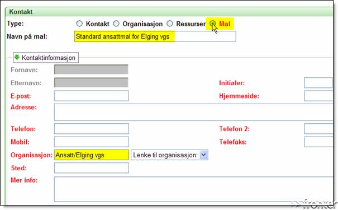The height and width of the screenshot is (210, 338).
Task: Edit the Organisasjon field with Ansatt/Elging vgs
Action: click(92, 155)
